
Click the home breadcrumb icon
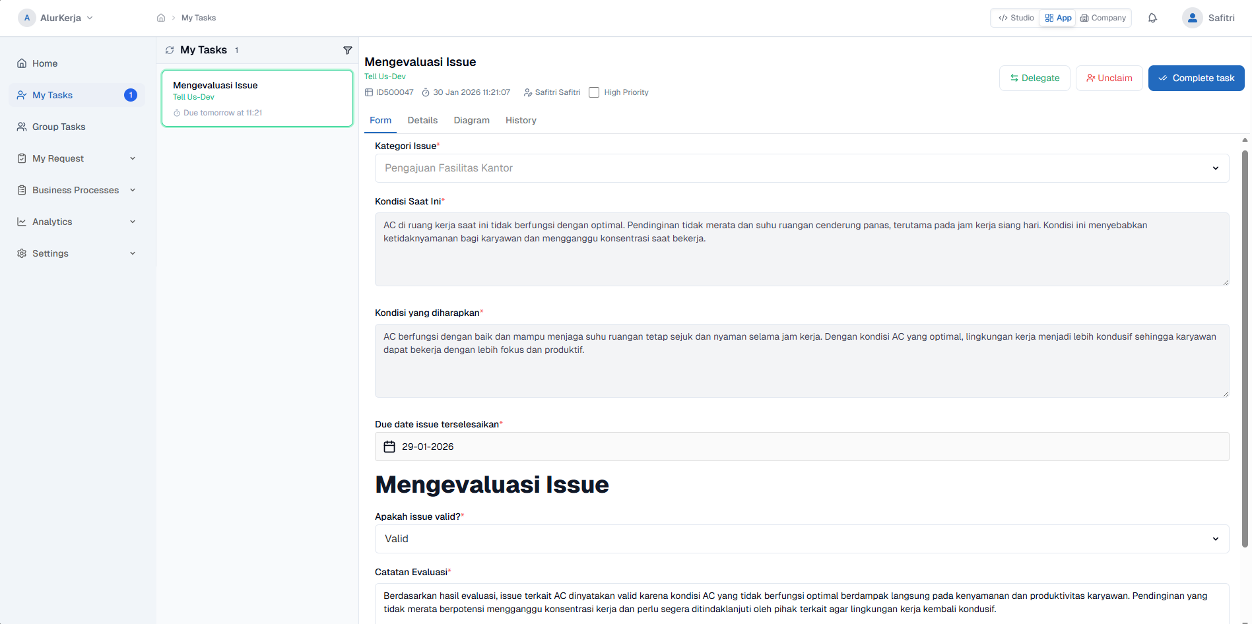[x=161, y=18]
